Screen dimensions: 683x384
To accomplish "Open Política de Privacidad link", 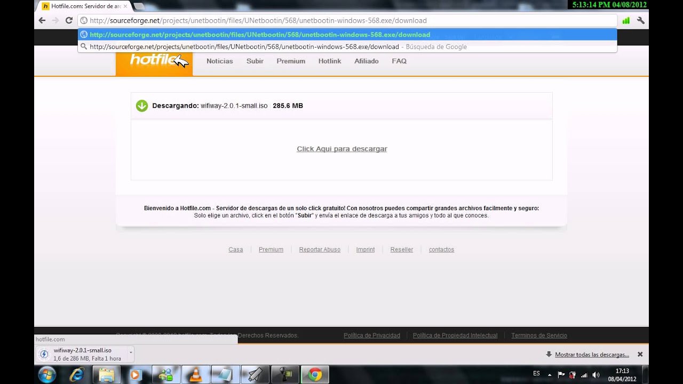I will (372, 335).
